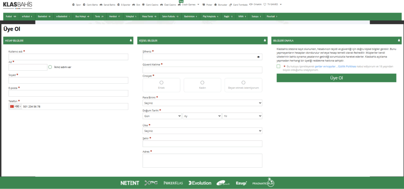Open the Gün day dropdown
Viewport: 404px width, 189px height.
pyautogui.click(x=162, y=116)
